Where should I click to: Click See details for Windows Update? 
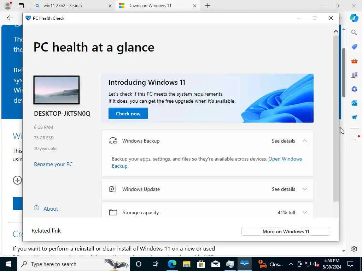tap(283, 189)
